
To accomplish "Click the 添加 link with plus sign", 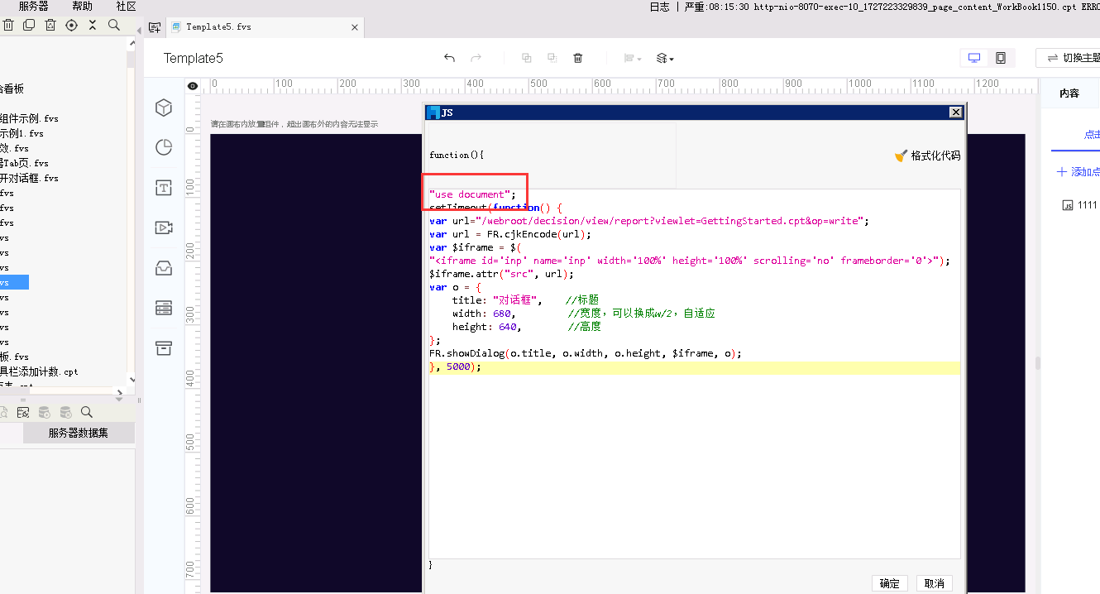I will pyautogui.click(x=1078, y=172).
